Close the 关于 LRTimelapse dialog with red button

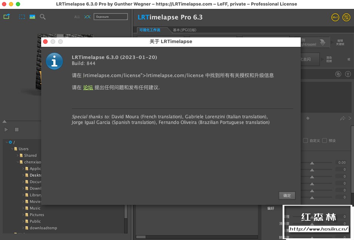click(x=45, y=42)
